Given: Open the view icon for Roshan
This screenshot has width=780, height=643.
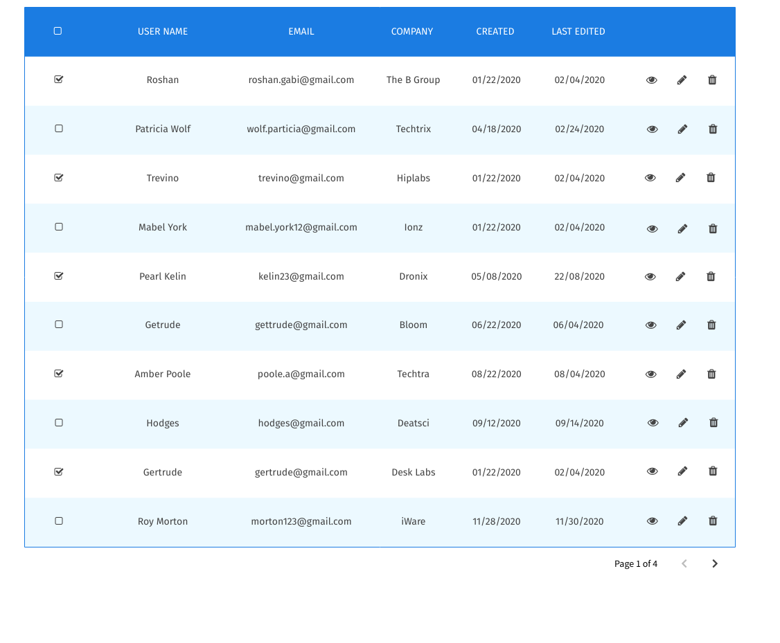Looking at the screenshot, I should pos(651,80).
